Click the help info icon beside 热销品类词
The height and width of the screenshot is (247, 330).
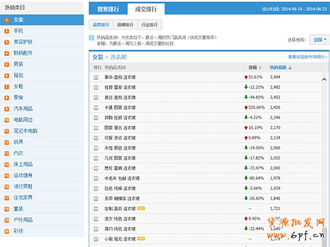click(91, 38)
